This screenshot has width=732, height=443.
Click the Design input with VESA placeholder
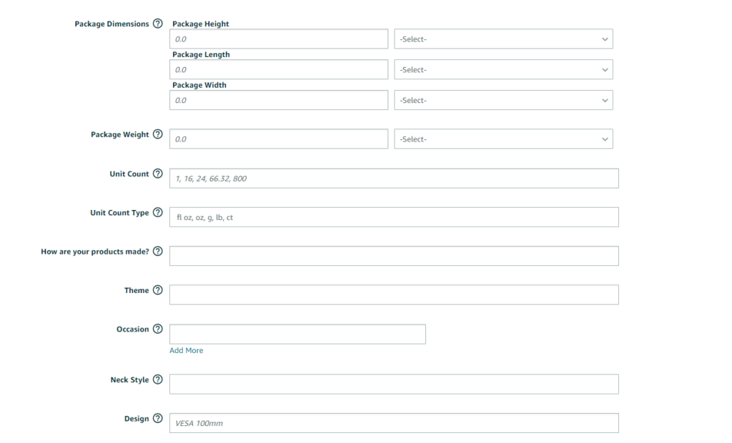[394, 423]
